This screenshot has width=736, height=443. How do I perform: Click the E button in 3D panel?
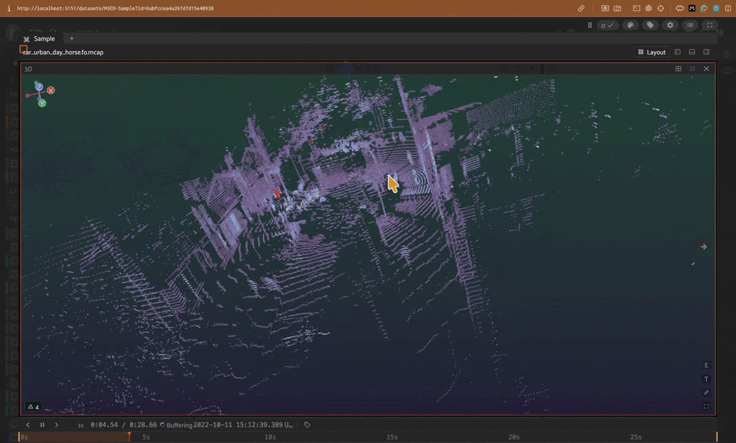[707, 366]
